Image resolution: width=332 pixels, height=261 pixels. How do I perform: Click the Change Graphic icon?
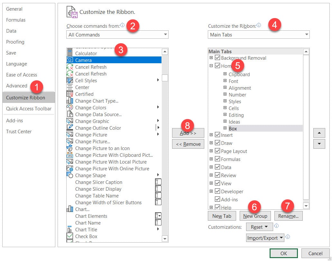tap(70, 121)
